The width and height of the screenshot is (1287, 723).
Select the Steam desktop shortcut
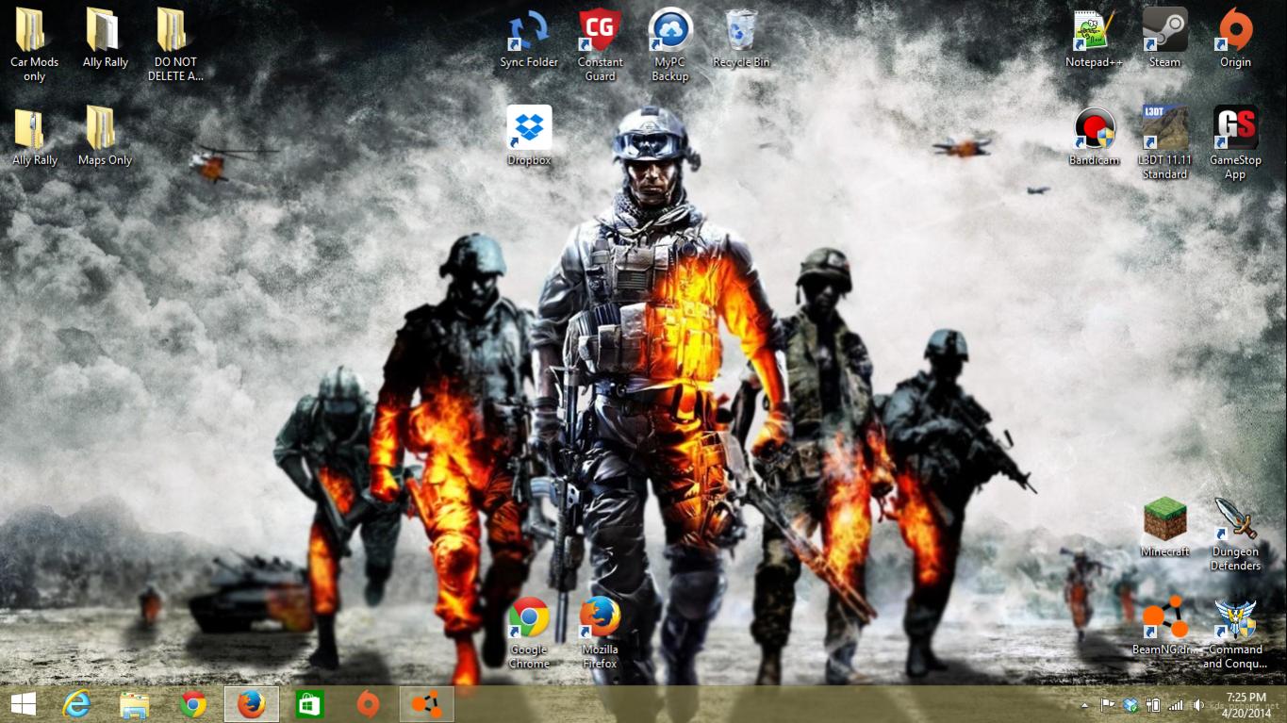point(1164,38)
